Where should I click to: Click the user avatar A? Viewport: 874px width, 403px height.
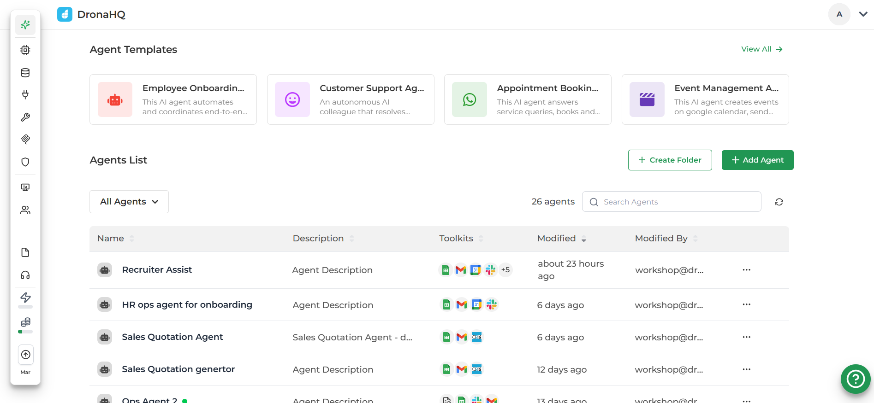(x=839, y=14)
